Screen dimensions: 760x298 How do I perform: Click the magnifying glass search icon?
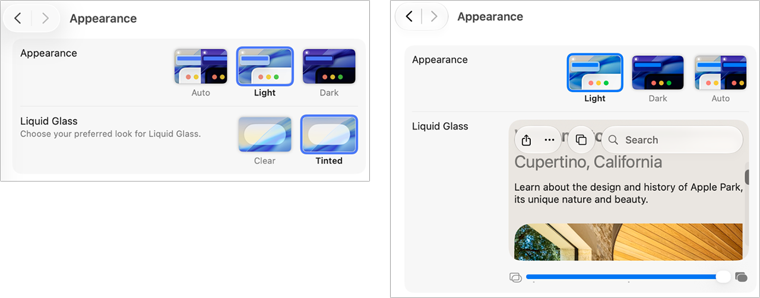(x=615, y=140)
